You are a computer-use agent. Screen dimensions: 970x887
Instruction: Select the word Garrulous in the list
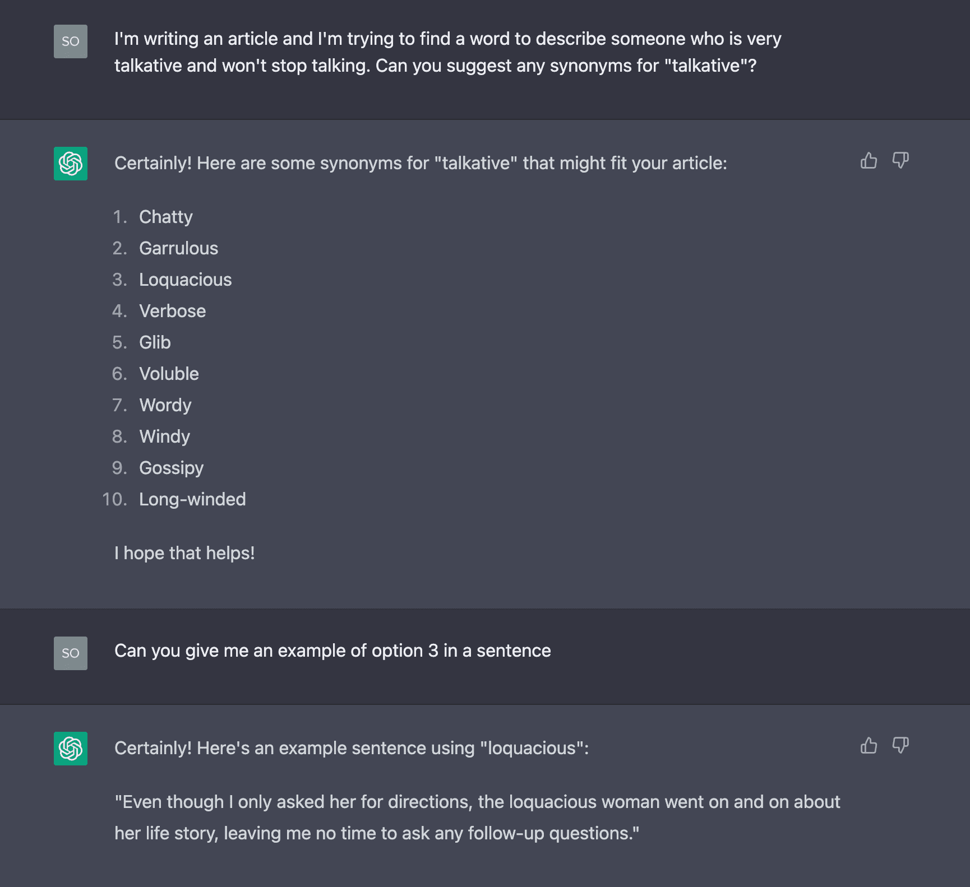[179, 248]
